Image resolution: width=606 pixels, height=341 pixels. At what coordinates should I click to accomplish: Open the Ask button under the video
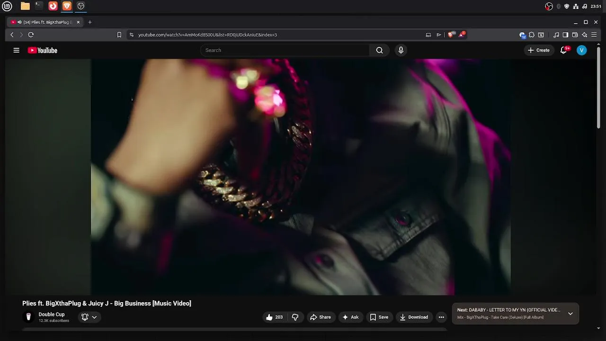point(350,317)
